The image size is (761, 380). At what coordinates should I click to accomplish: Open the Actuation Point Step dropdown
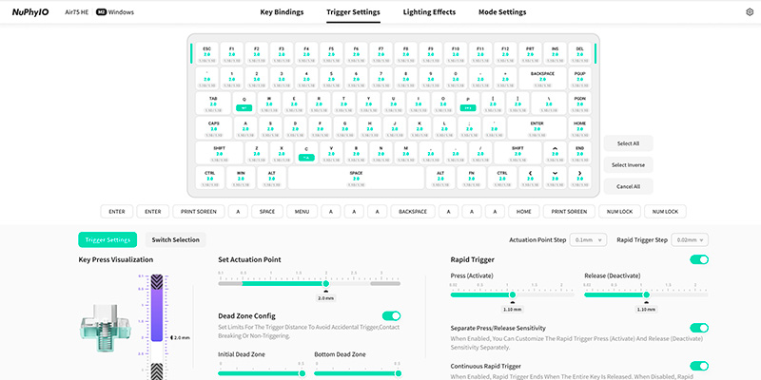pyautogui.click(x=588, y=240)
